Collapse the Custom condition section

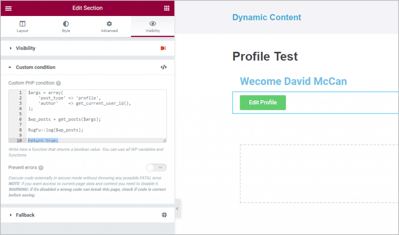coord(88,67)
